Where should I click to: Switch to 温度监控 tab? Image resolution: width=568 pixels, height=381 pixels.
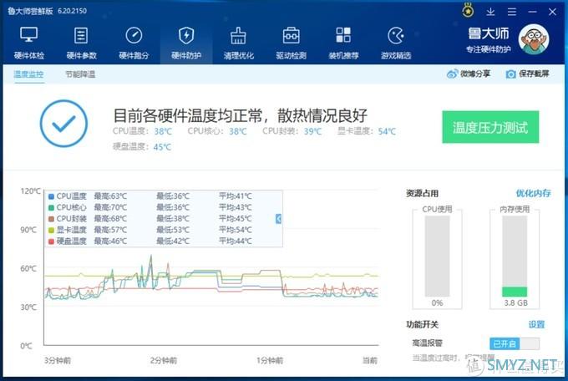coord(28,74)
